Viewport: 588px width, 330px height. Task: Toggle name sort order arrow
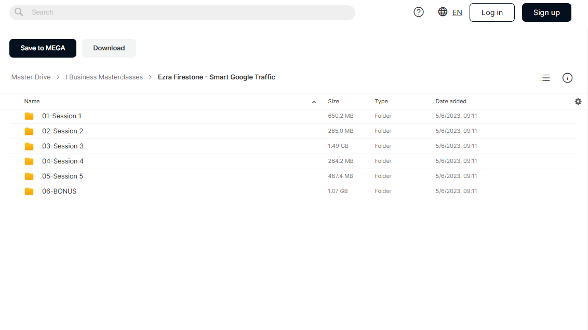(314, 102)
